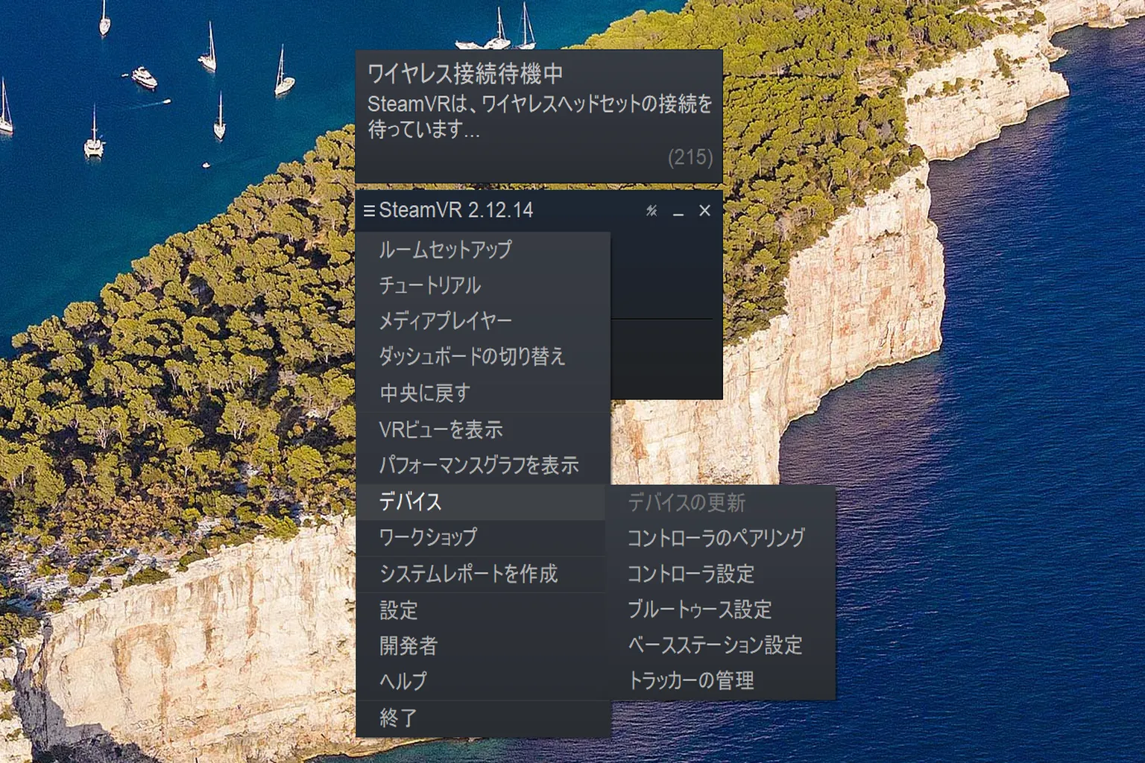The height and width of the screenshot is (763, 1145).
Task: Click デバイスの更新 in the submenu
Action: [x=722, y=503]
